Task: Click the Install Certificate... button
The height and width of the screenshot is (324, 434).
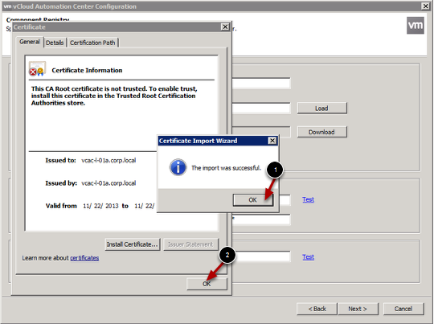Action: 133,244
